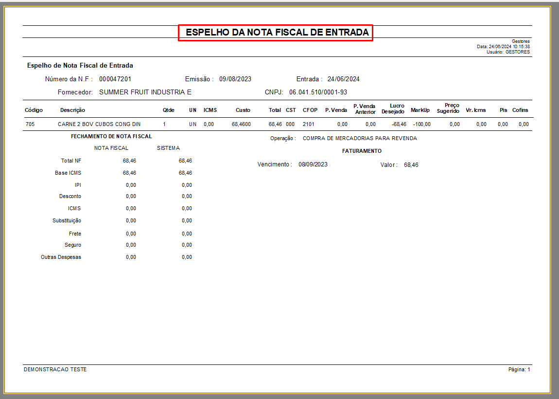Click the 'Lucro Desejado' column header
Screen dimensions: 559x399
pyautogui.click(x=393, y=109)
